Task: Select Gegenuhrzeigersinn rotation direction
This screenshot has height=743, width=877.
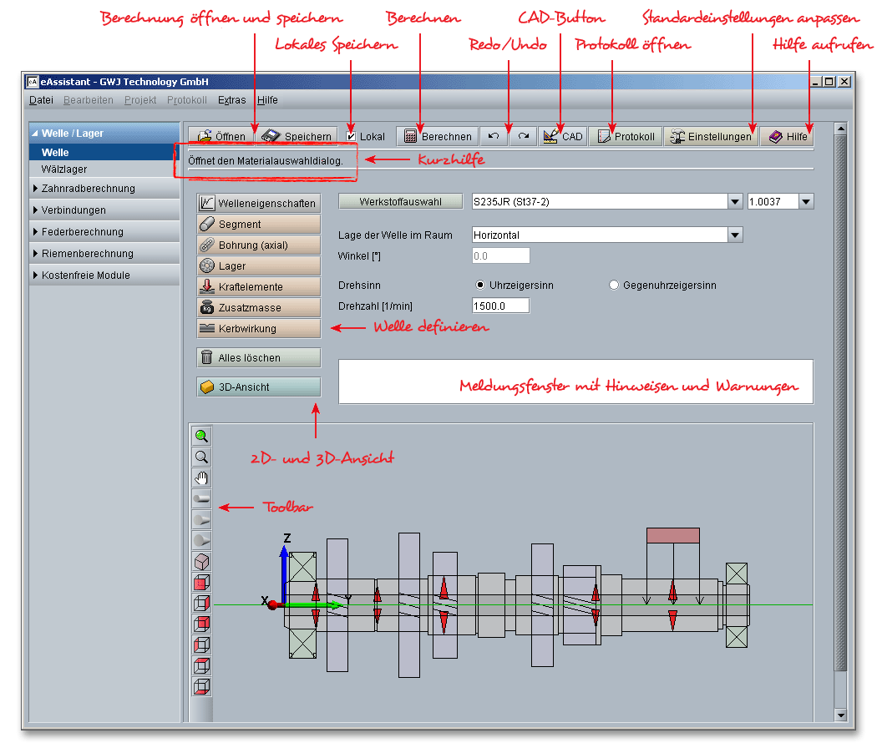Action: pyautogui.click(x=614, y=285)
